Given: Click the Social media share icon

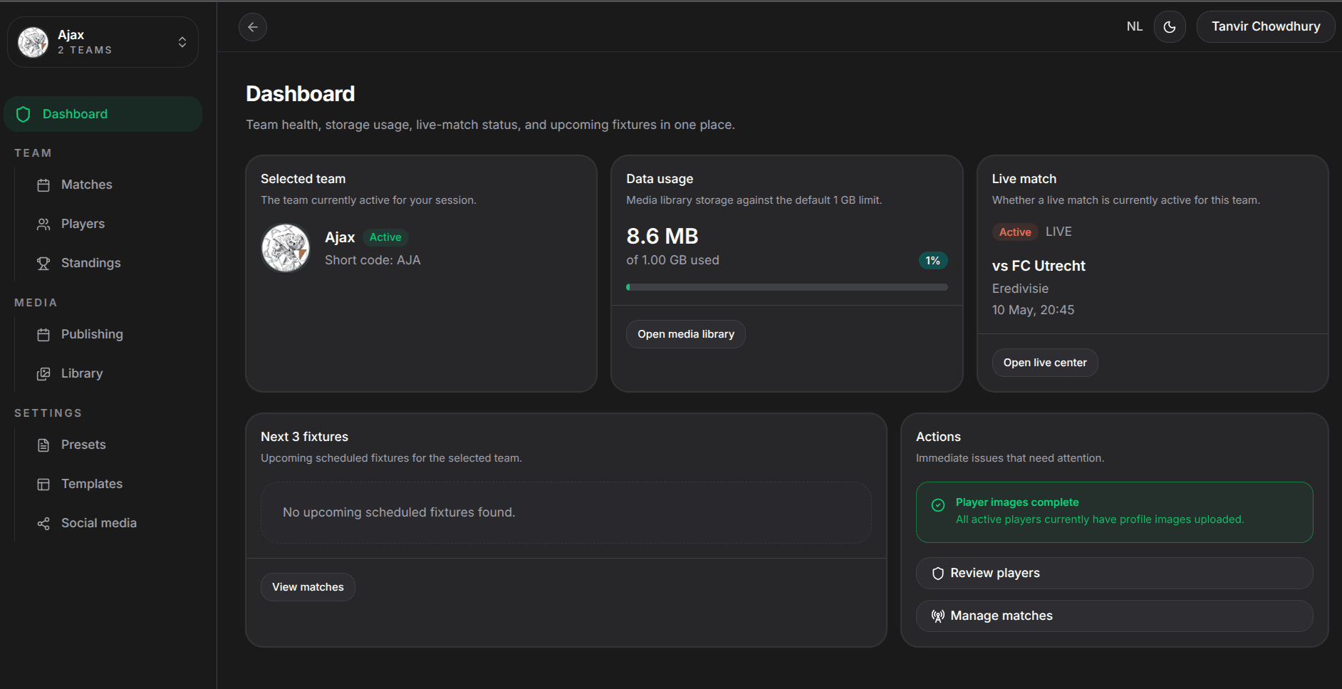Looking at the screenshot, I should [43, 523].
